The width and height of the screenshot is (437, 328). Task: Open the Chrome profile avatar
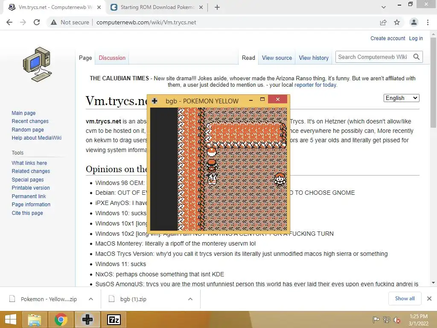[414, 22]
